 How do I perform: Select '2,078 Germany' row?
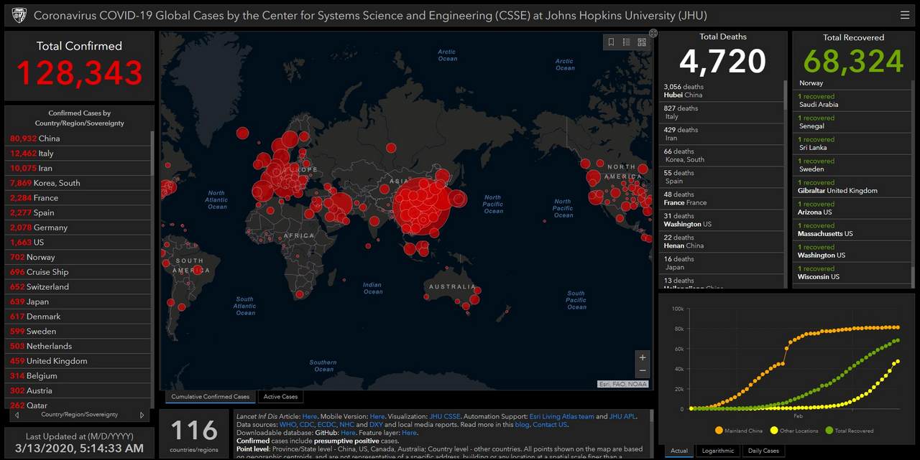pos(79,227)
